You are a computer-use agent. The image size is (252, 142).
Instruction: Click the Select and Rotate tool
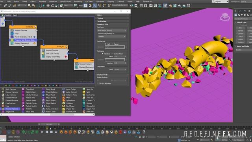52,6
